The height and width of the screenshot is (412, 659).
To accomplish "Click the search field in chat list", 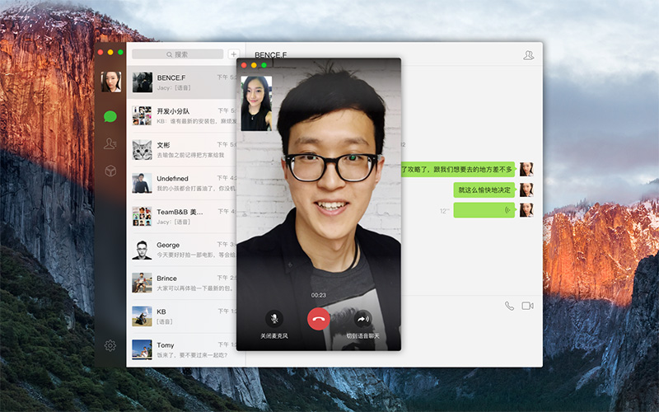I will tap(178, 54).
